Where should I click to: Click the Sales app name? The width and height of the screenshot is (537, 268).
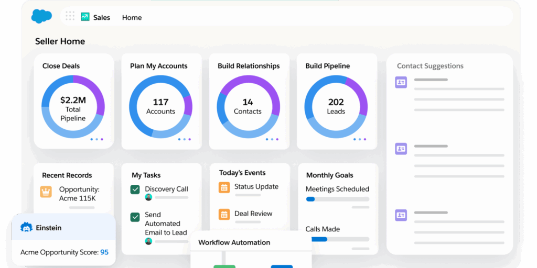[x=102, y=17]
